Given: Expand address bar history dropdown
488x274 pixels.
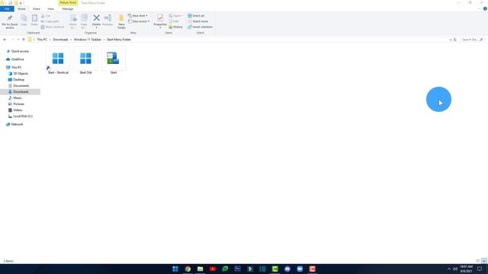Looking at the screenshot, I should [x=451, y=40].
